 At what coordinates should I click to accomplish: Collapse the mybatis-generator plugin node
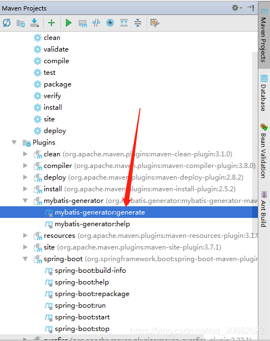point(25,201)
